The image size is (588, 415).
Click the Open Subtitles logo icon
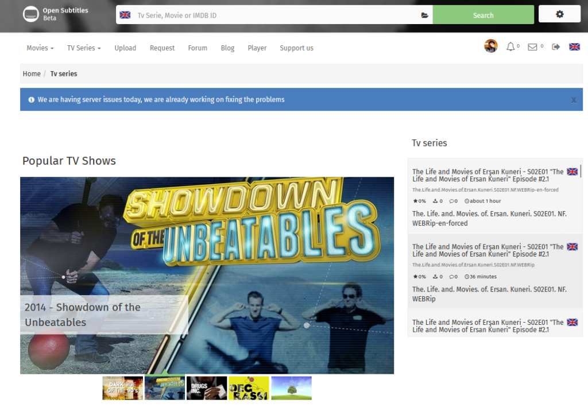[30, 14]
